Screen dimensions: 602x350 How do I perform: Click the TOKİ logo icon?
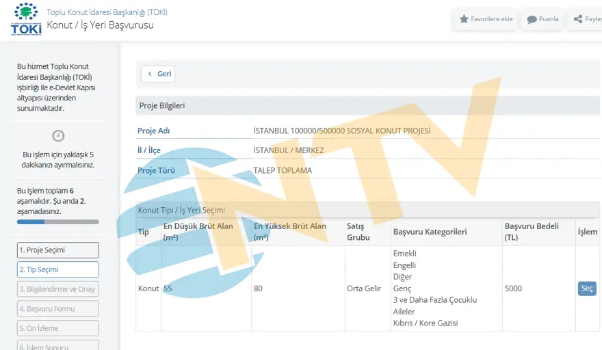click(x=26, y=19)
